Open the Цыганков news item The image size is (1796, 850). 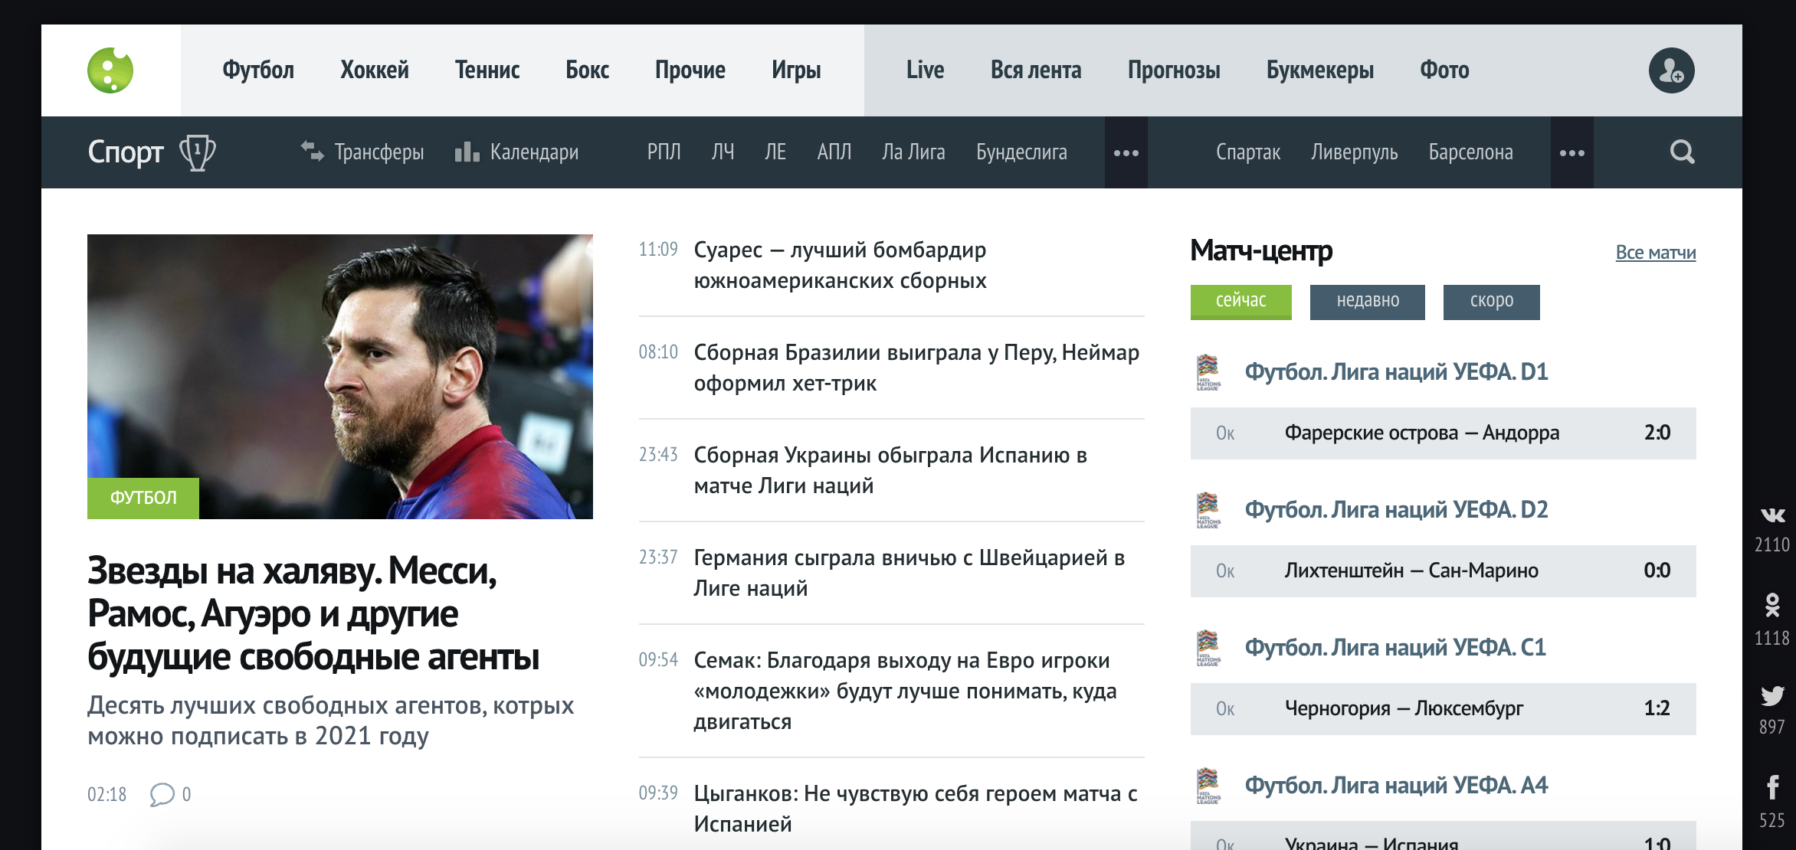click(x=916, y=809)
